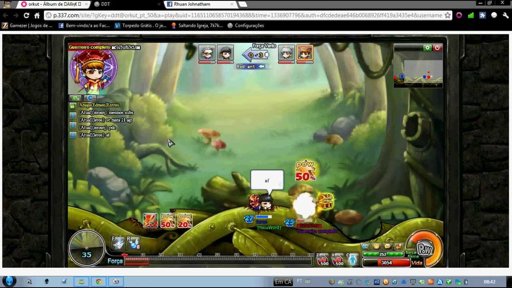The image size is (512, 288).
Task: Use the Z health potion item
Action: pos(322,260)
